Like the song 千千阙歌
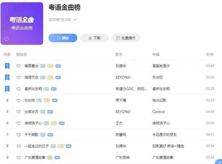The image size is (222, 164). pyautogui.click(x=18, y=135)
